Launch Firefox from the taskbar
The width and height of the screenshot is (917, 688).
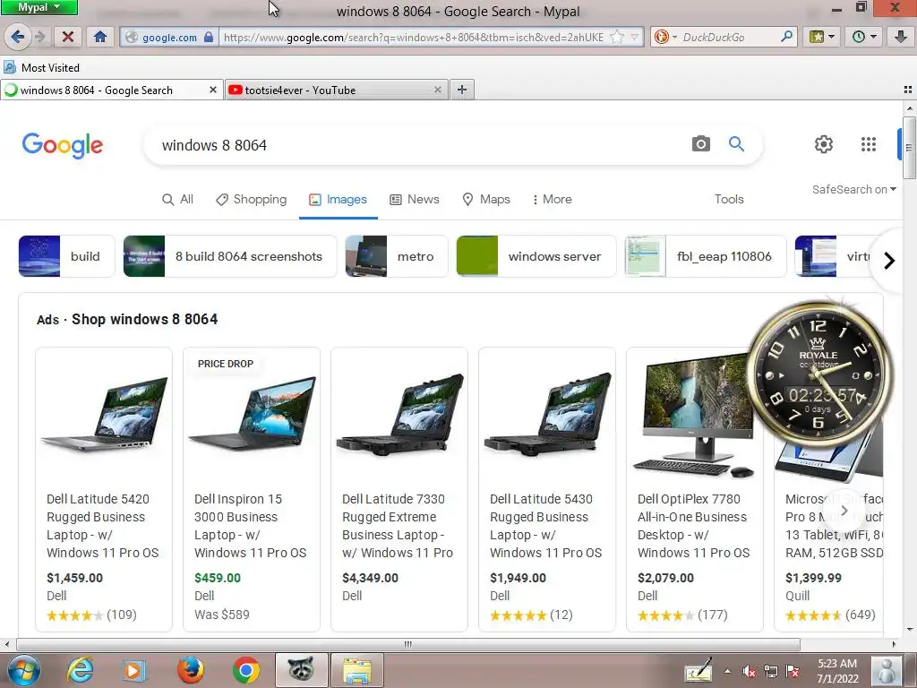click(191, 670)
